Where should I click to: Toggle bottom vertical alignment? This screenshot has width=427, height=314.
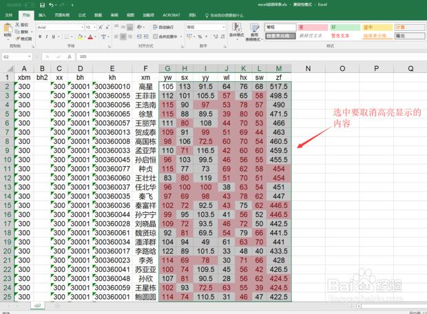point(130,27)
